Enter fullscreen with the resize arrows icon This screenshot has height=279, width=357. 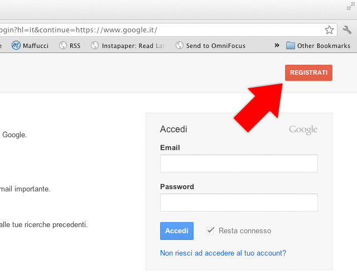point(350,7)
